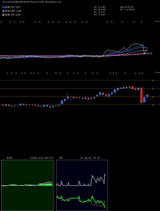Click the ADX (14 day) values text
Viewport: 160px width, 211px height.
pos(90,158)
